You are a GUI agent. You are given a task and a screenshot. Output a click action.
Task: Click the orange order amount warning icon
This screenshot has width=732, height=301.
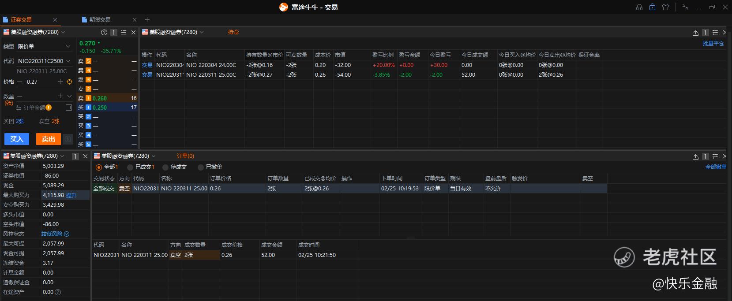pyautogui.click(x=49, y=108)
